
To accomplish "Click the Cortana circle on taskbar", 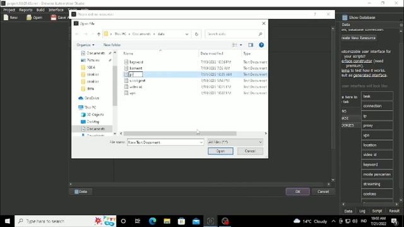I will click(123, 221).
